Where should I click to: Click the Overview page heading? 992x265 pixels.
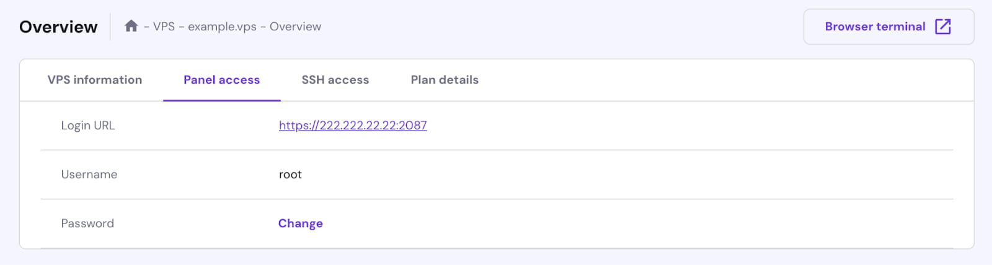(58, 27)
